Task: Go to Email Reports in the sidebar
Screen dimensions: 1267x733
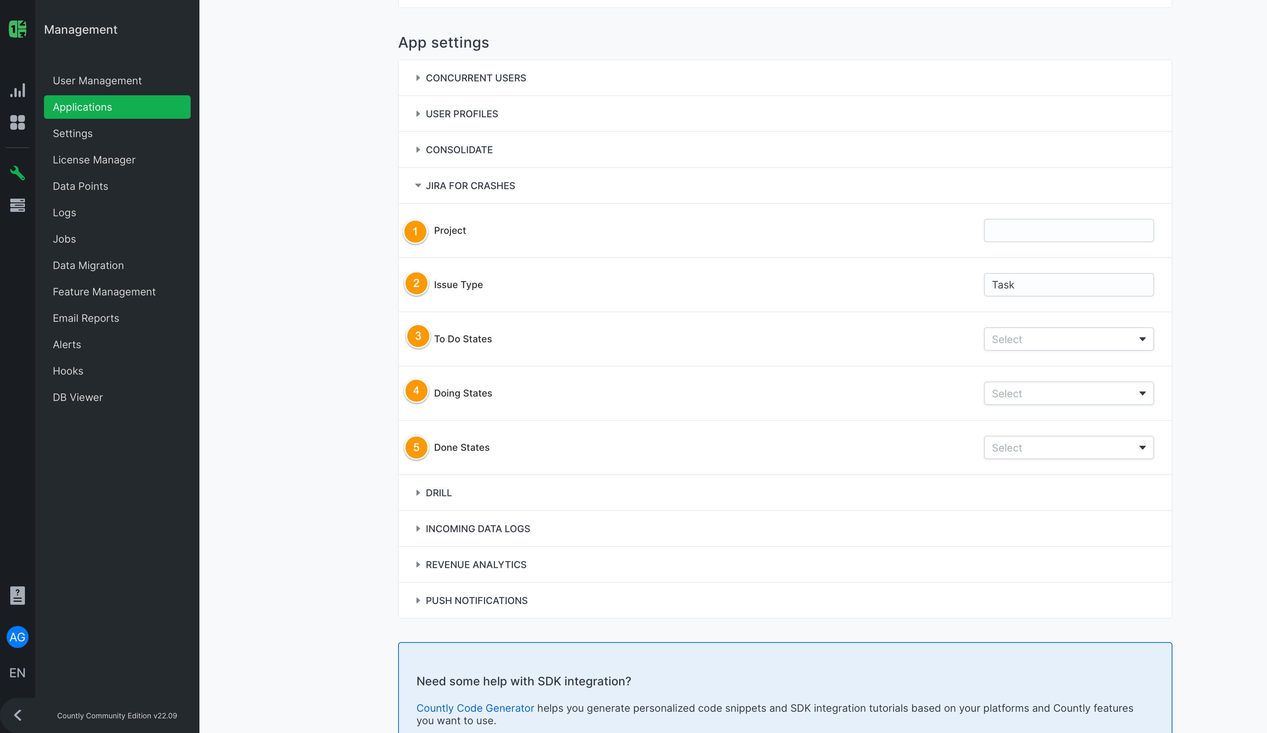Action: pos(86,318)
